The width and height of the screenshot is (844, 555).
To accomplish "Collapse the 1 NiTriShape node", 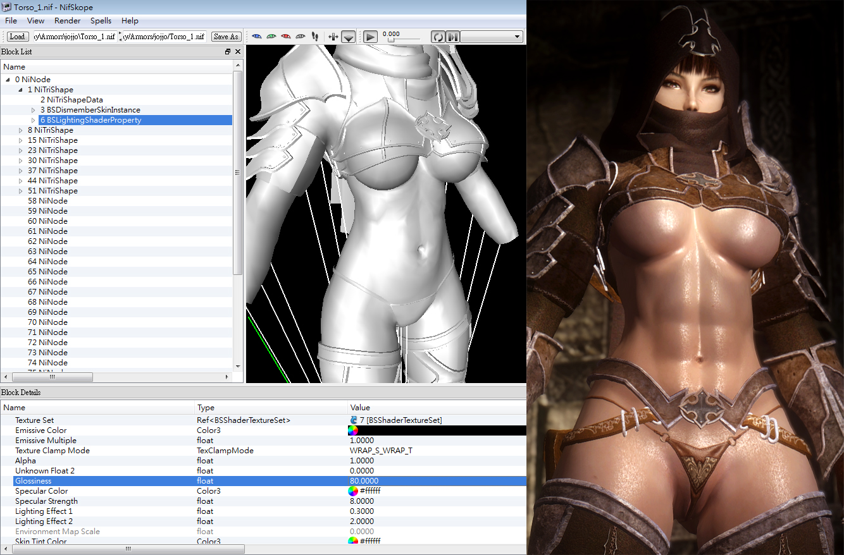I will coord(21,90).
